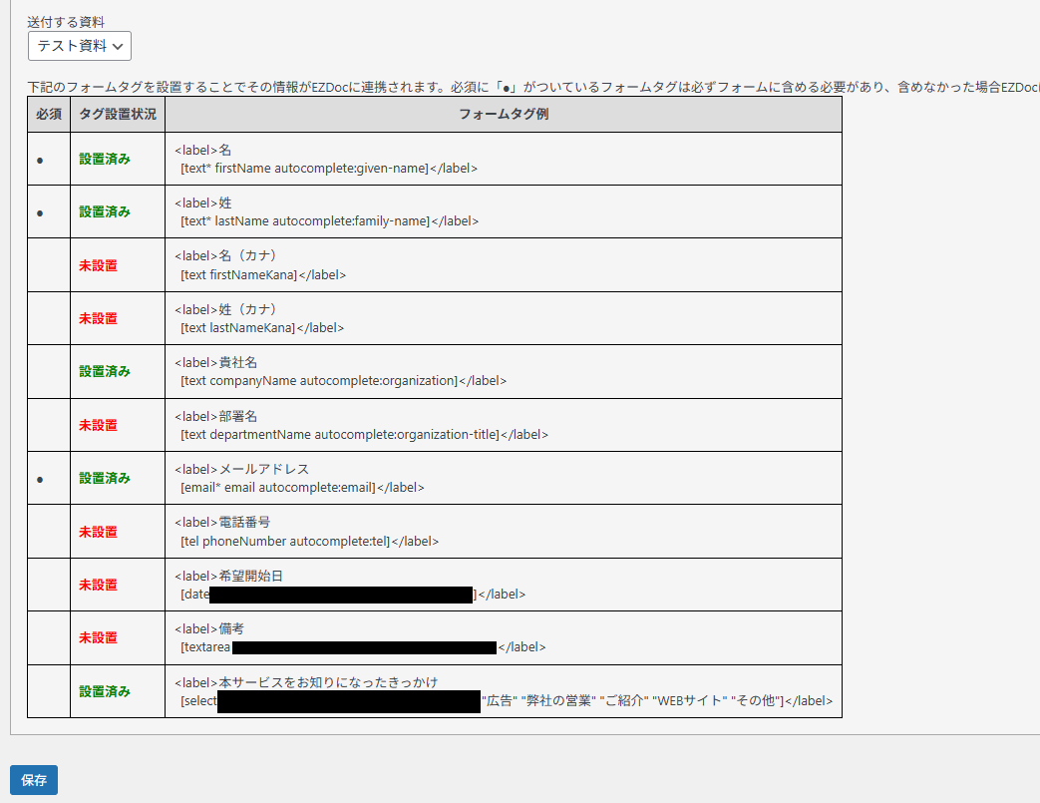1040x803 pixels.
Task: Click the 設置済み status for 名
Action: pos(104,158)
